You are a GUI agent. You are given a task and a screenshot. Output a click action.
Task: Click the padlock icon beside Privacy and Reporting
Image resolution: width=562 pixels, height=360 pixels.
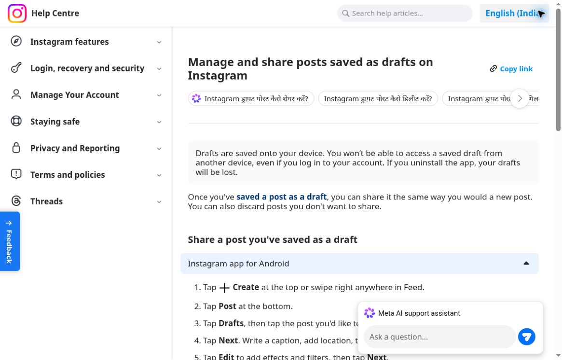16,147
